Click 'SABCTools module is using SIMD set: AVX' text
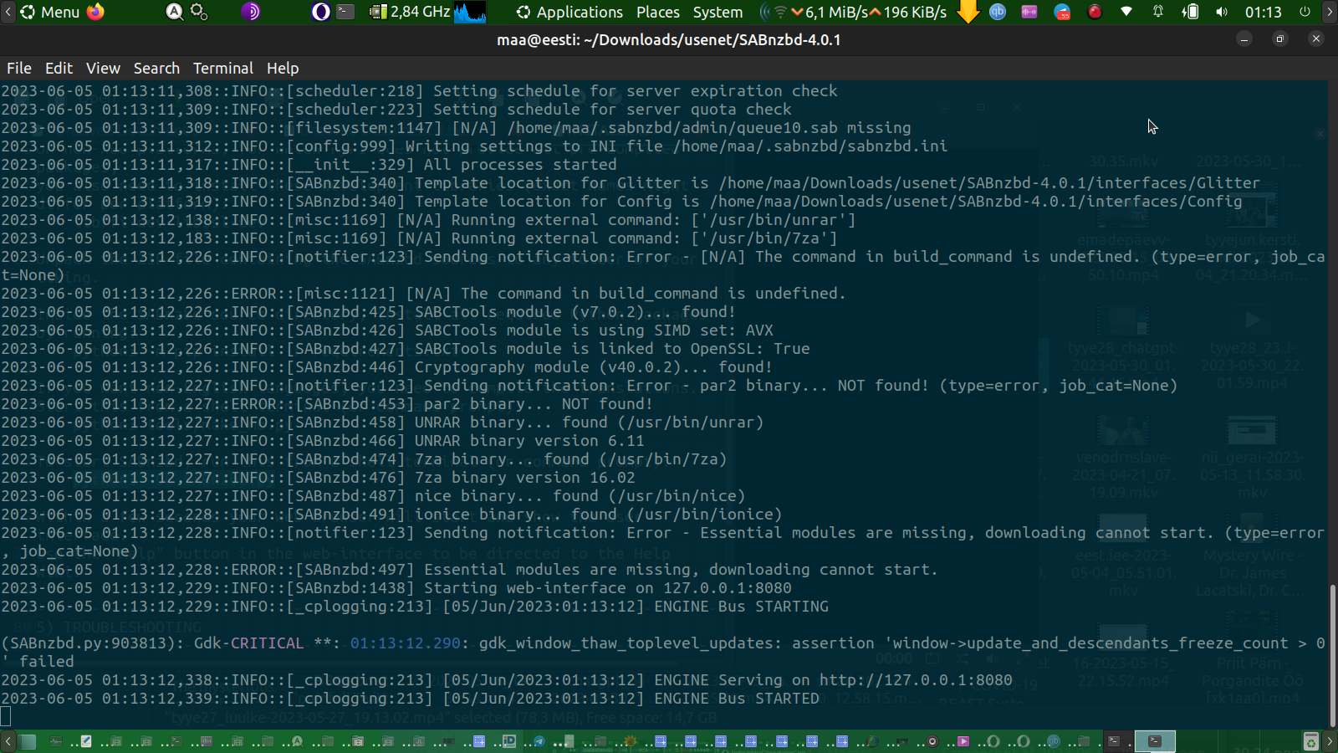This screenshot has width=1338, height=753. 594,330
